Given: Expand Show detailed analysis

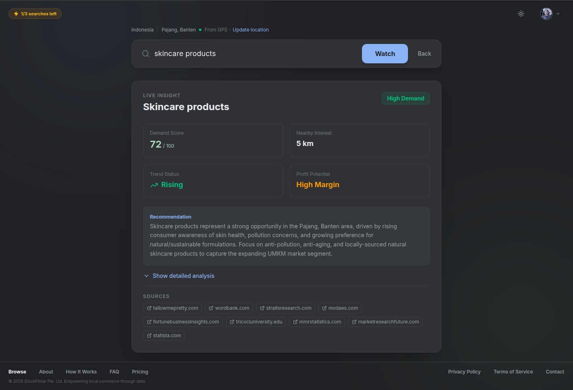Looking at the screenshot, I should pyautogui.click(x=179, y=276).
